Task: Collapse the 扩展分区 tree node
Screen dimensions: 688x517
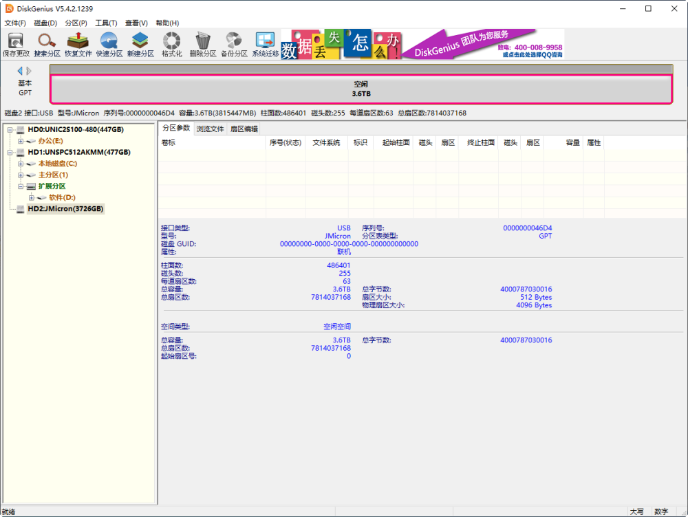Action: (x=21, y=186)
